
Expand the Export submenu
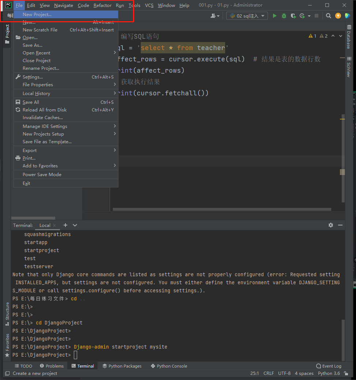point(66,150)
